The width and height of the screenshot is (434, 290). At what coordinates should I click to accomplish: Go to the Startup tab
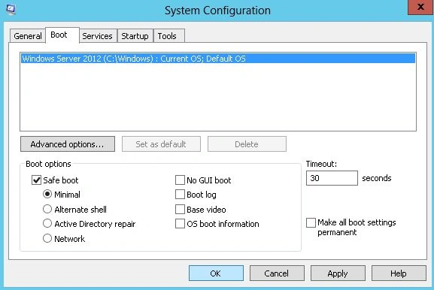pyautogui.click(x=135, y=36)
